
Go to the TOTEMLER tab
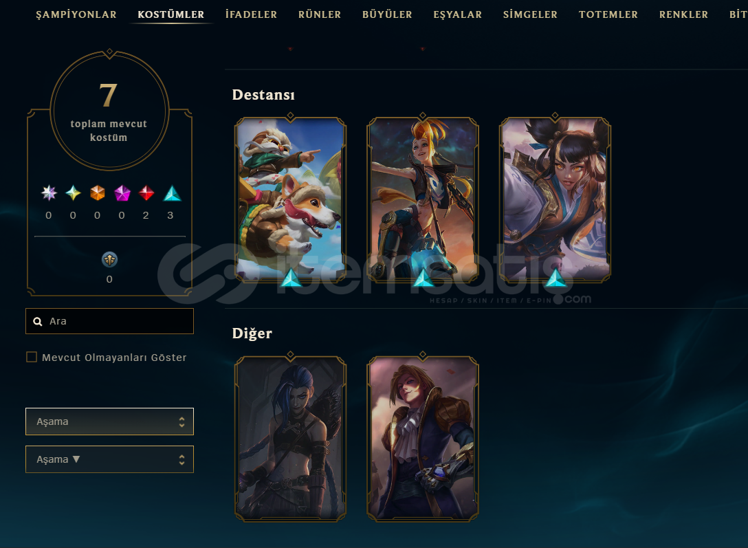coord(608,15)
